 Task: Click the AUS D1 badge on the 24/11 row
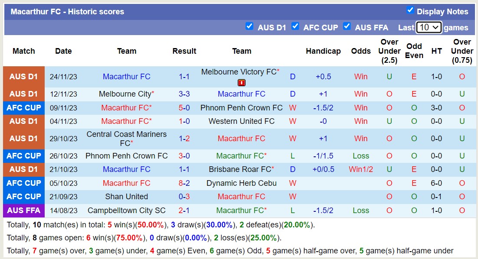click(x=23, y=76)
